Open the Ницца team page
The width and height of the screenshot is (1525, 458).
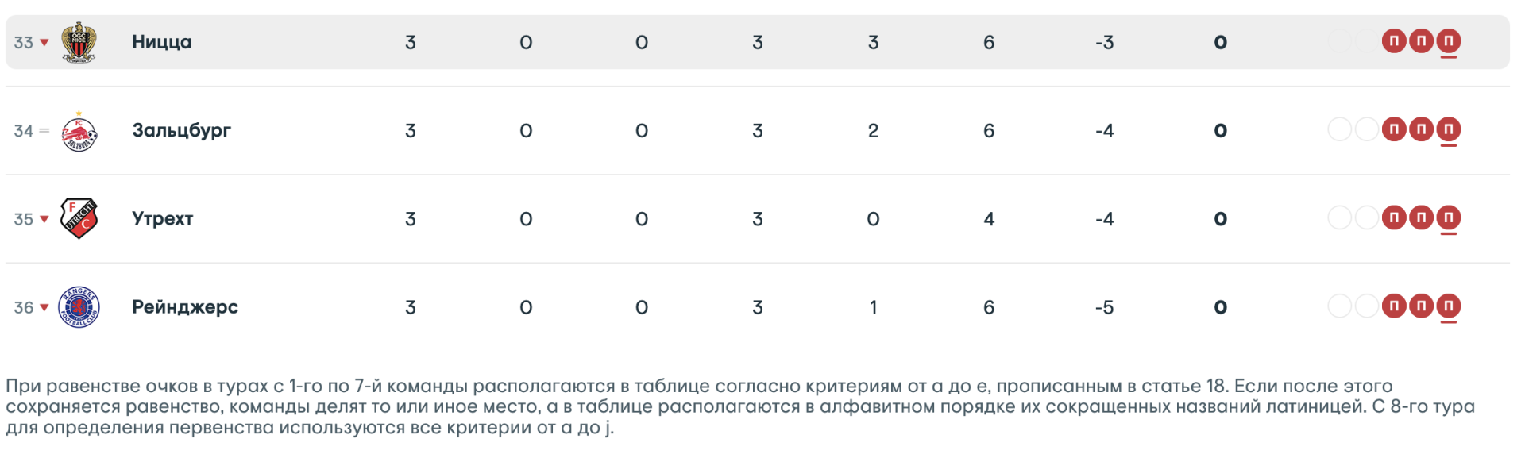pos(162,42)
